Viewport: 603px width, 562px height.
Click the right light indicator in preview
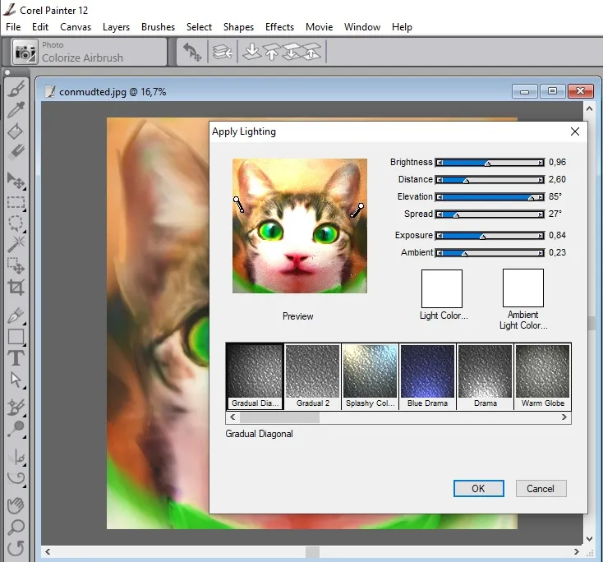pos(357,210)
